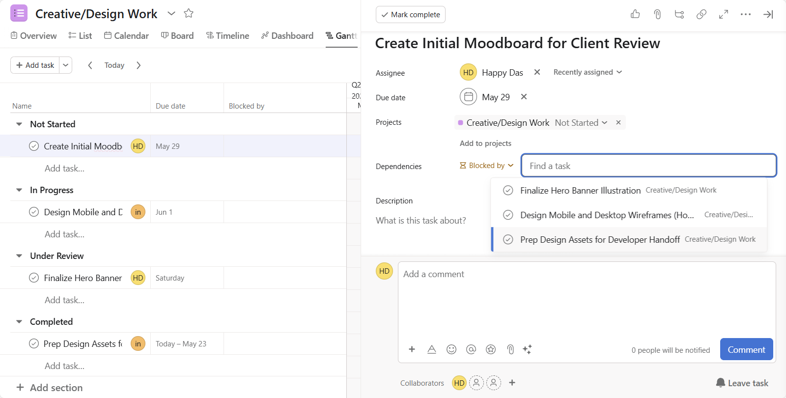Mark Finalize Hero Banner row complete
The width and height of the screenshot is (786, 398).
34,278
